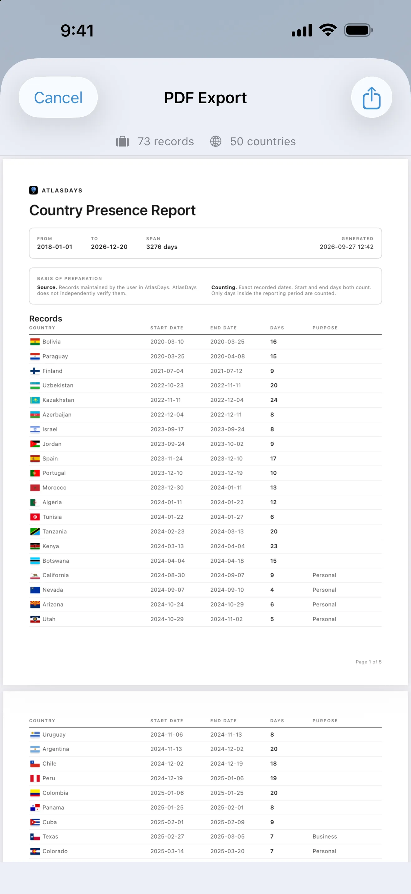Image resolution: width=411 pixels, height=894 pixels.
Task: Tap the Israel flag icon
Action: (35, 429)
